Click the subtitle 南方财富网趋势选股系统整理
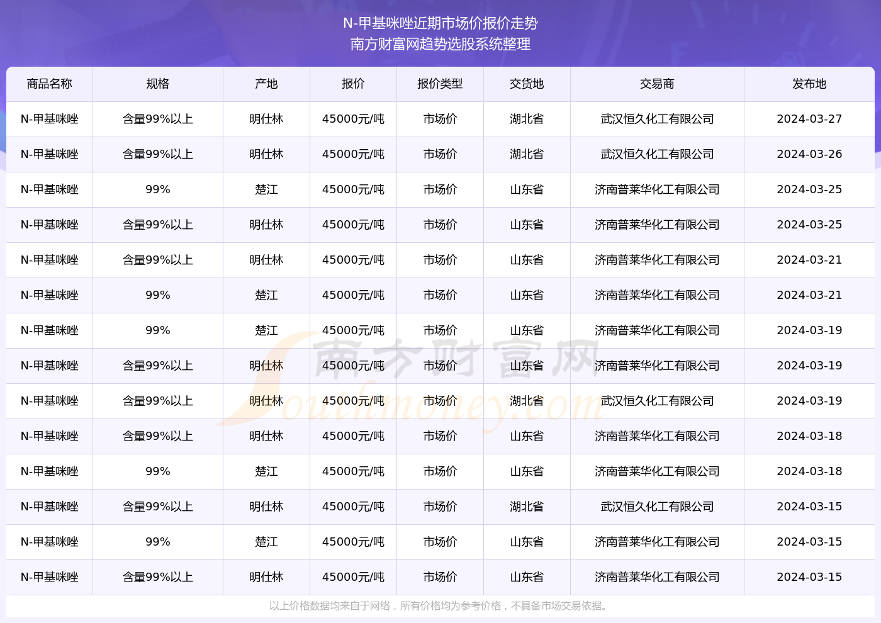881x623 pixels. [441, 45]
